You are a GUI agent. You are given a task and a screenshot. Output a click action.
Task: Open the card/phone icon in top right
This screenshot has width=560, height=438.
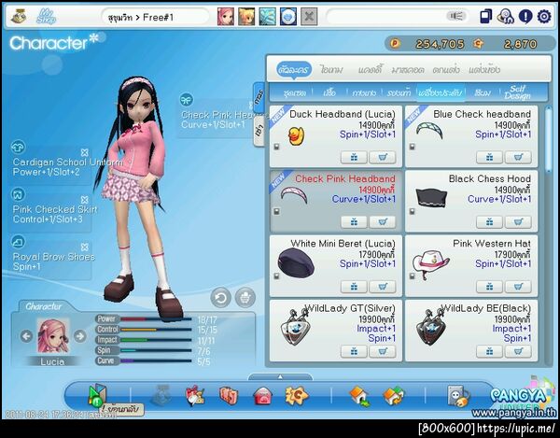[485, 17]
